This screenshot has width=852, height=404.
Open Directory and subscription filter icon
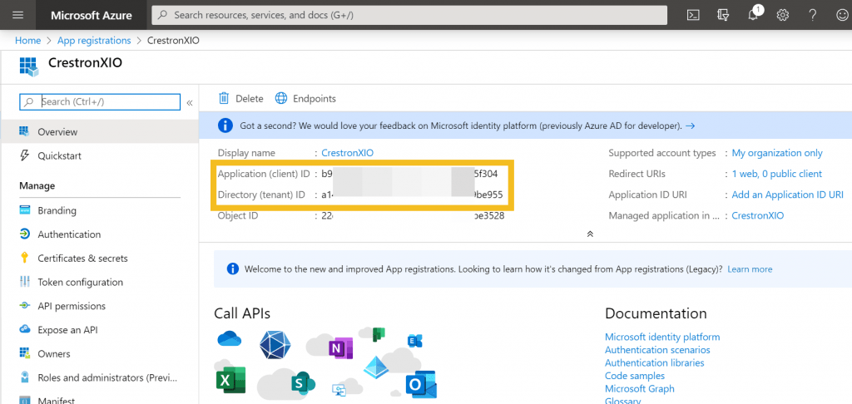[723, 15]
